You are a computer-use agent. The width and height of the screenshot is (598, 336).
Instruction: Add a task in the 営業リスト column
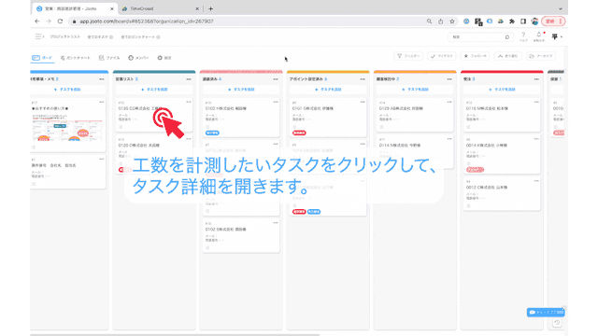154,90
